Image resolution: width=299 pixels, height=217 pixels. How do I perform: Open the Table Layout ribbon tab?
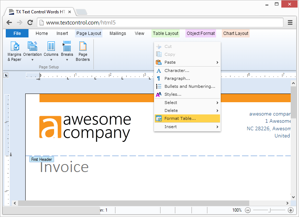pos(166,33)
